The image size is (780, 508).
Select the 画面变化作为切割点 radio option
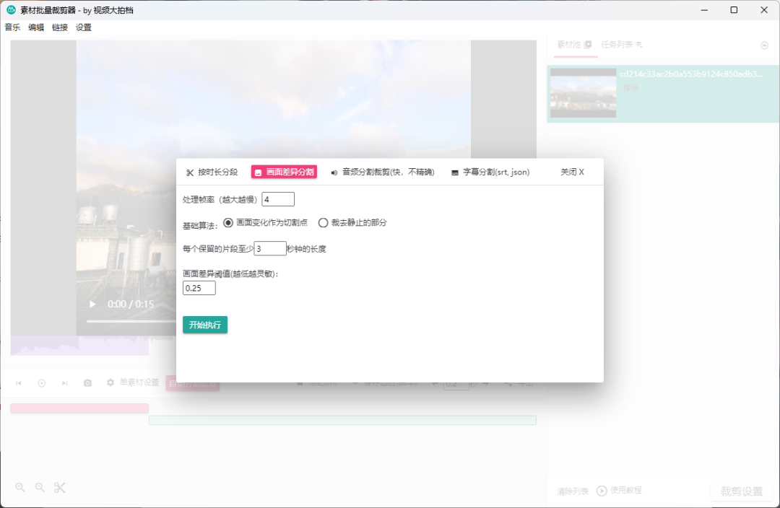[x=265, y=223]
